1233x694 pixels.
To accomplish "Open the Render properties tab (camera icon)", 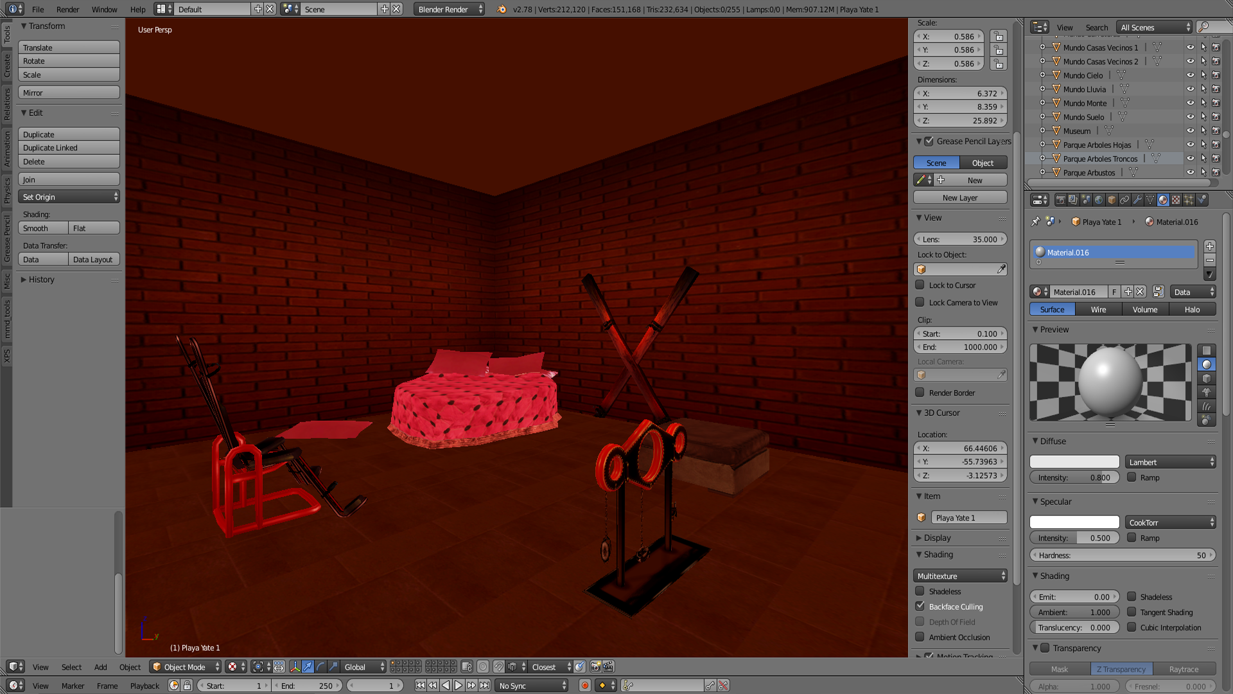I will tap(1060, 200).
